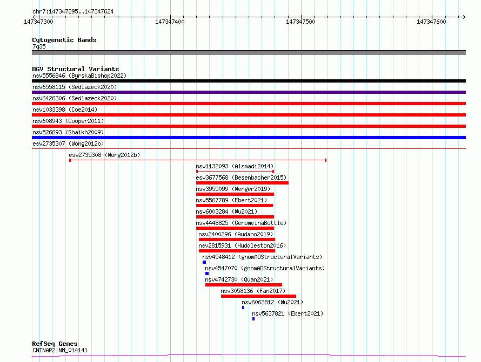Screen dimensions: 481x362
Task: Click the red nsv6003284 variant bar
Action: click(x=235, y=217)
